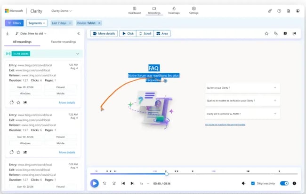Share the recording from the player toolbar
306x194 pixels.
pos(294,33)
